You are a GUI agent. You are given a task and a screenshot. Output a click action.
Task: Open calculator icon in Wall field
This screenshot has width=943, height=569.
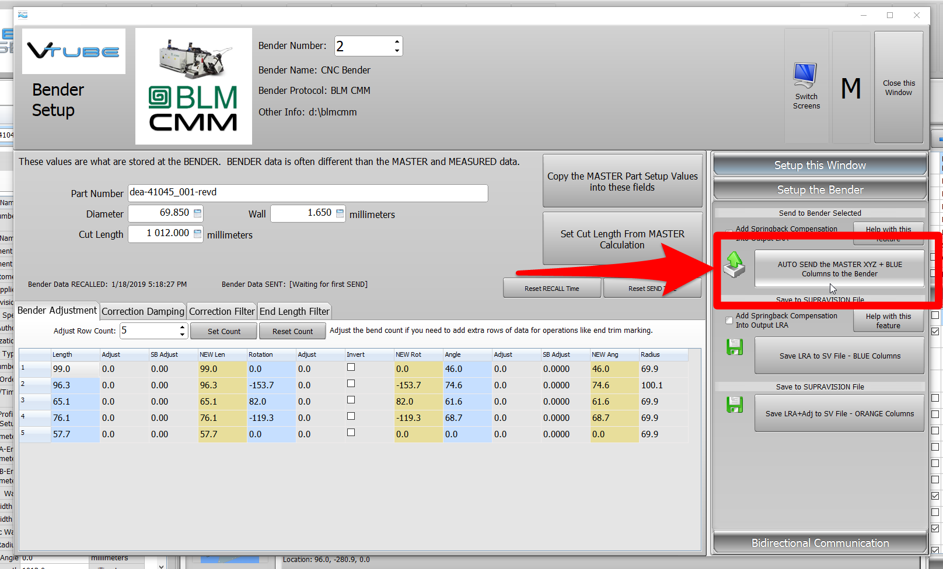click(x=340, y=213)
